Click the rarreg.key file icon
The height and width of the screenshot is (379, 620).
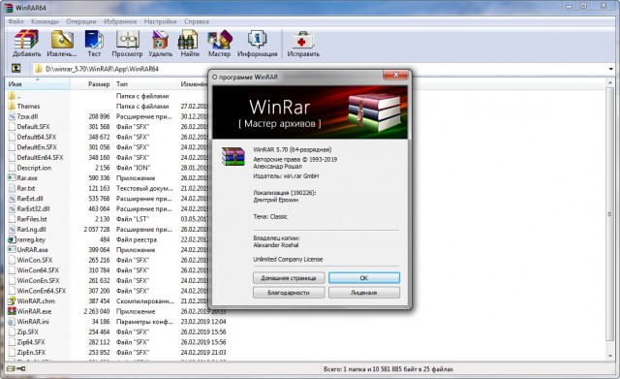pos(12,239)
